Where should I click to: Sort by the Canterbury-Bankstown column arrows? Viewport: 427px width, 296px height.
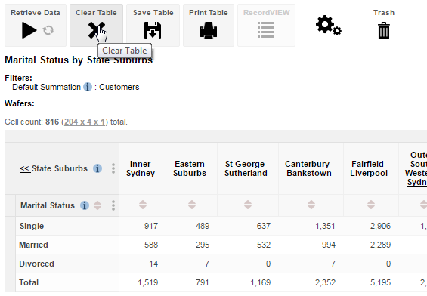311,205
